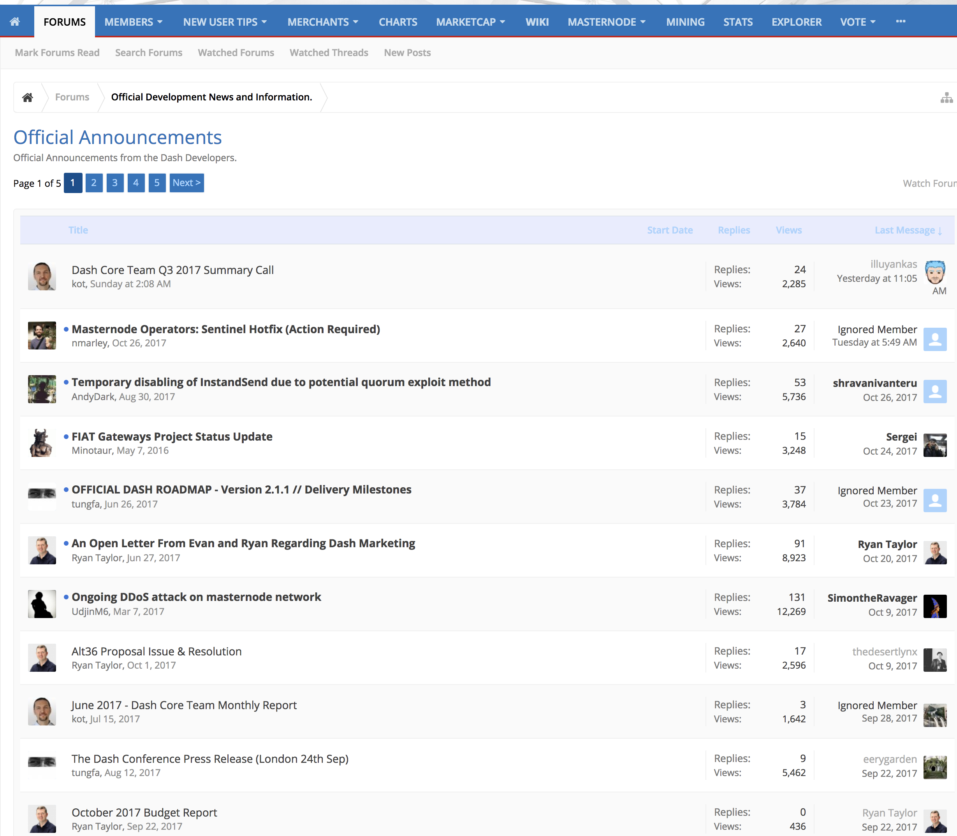
Task: Click thedesertlynx's avatar
Action: (935, 660)
